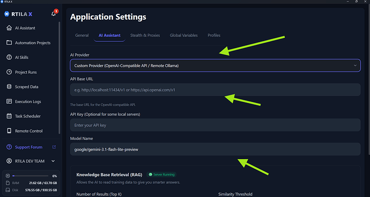This screenshot has width=370, height=197.
Task: Click the Project Runs clock icon
Action: [9, 72]
